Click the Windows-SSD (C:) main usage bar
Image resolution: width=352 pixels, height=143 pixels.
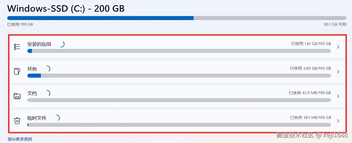(x=177, y=18)
